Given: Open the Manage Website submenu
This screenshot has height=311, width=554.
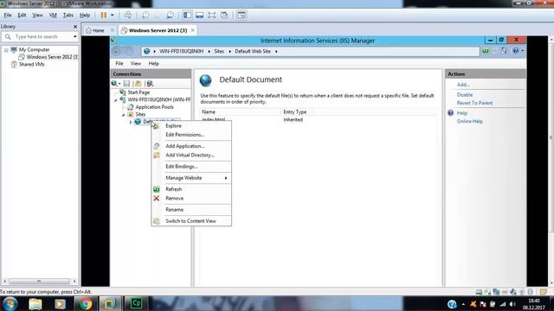Looking at the screenshot, I should [191, 178].
